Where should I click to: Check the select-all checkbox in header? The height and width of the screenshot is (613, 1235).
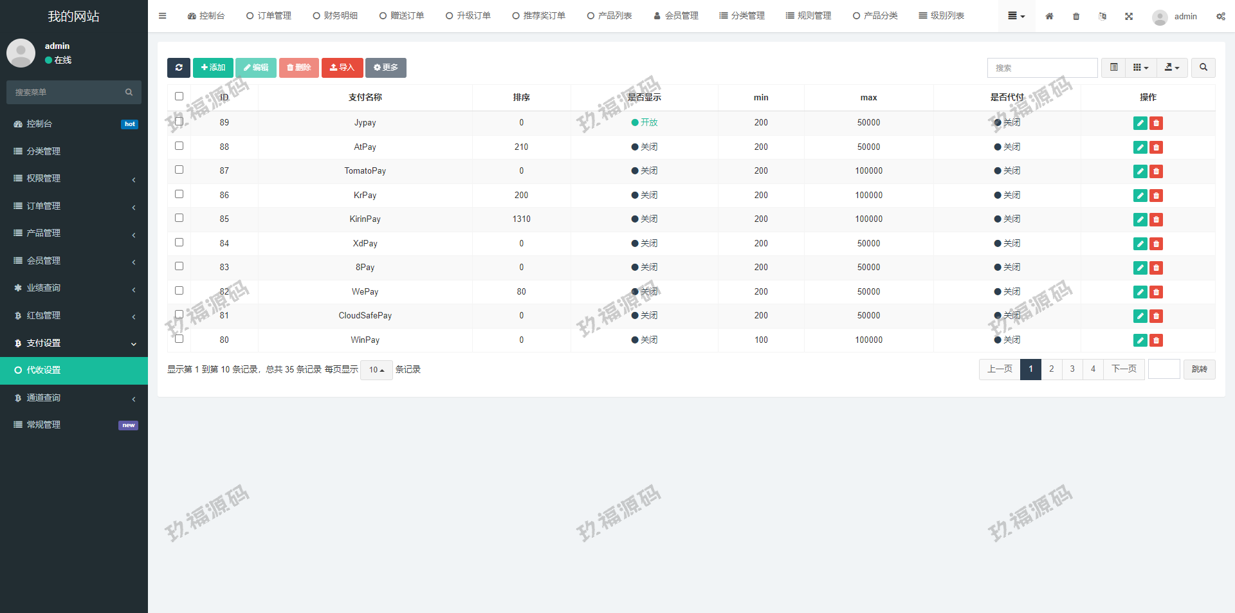(179, 96)
